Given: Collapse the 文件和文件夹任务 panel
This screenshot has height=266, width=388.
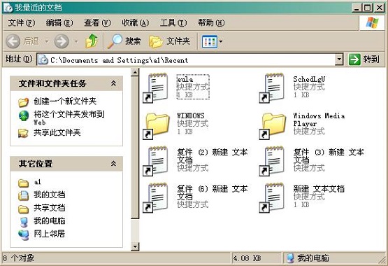Looking at the screenshot, I should [113, 83].
